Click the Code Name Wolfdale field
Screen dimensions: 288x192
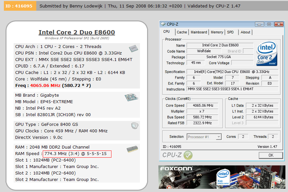click(204, 51)
